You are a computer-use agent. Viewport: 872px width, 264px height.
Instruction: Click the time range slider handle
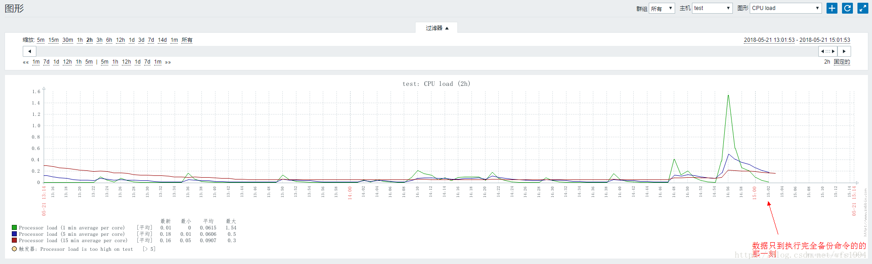[828, 51]
